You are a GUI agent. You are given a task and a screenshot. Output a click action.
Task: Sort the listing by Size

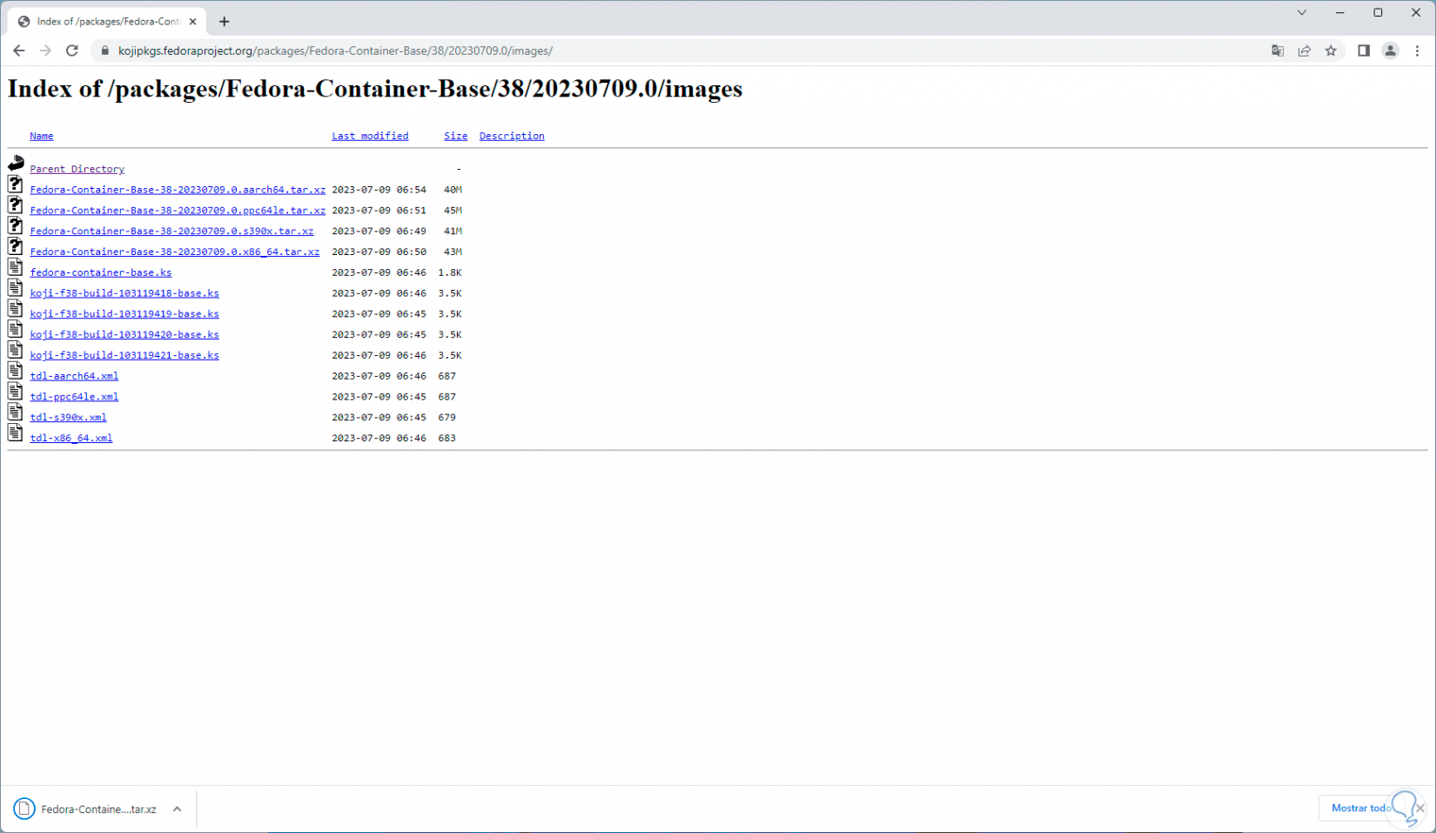(455, 136)
